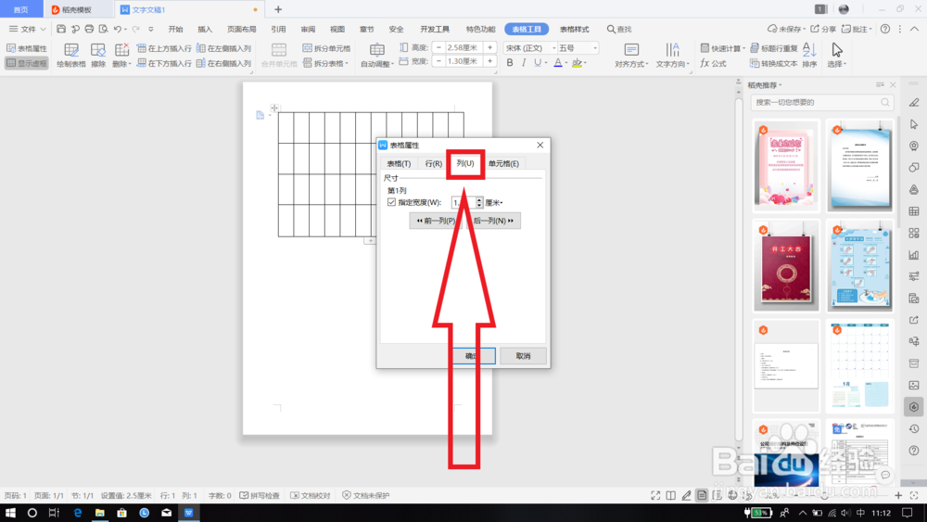Open the 表格样式 ribbon tab
This screenshot has height=522, width=927.
(x=574, y=29)
